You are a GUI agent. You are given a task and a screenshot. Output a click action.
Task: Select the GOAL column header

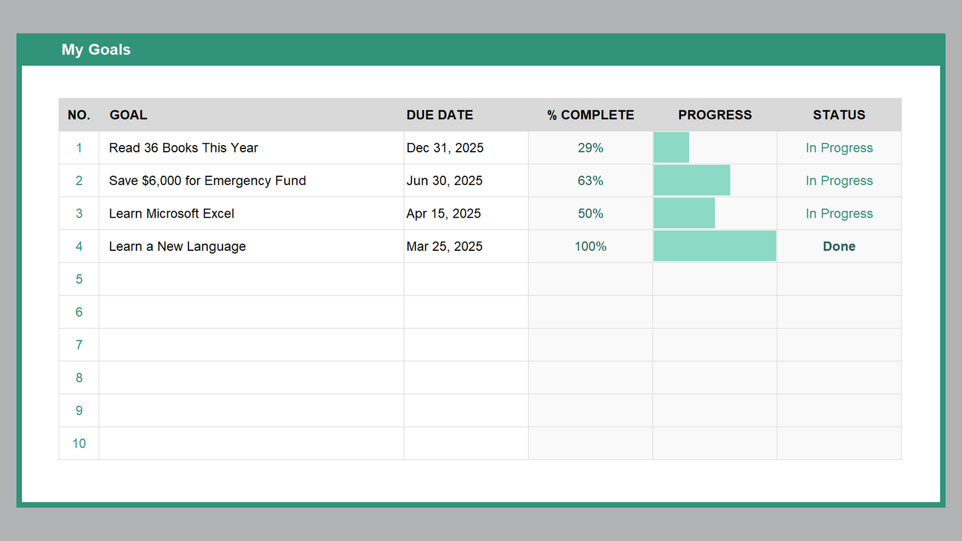[128, 115]
